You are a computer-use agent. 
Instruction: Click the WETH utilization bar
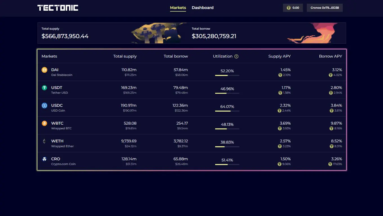pyautogui.click(x=227, y=147)
